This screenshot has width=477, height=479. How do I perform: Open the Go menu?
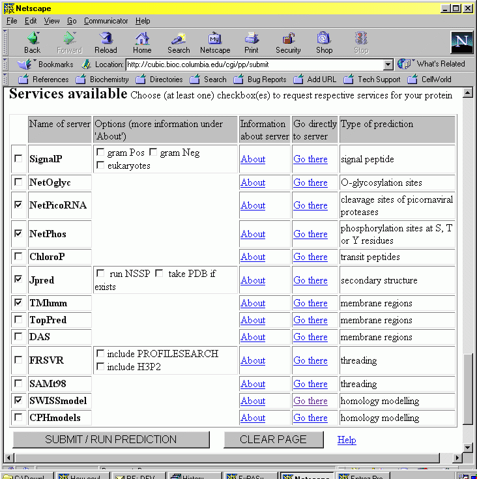(72, 21)
